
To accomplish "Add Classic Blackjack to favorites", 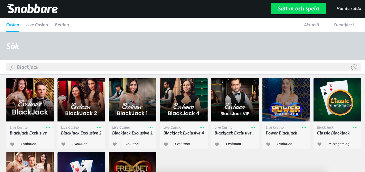I will coord(319,144).
